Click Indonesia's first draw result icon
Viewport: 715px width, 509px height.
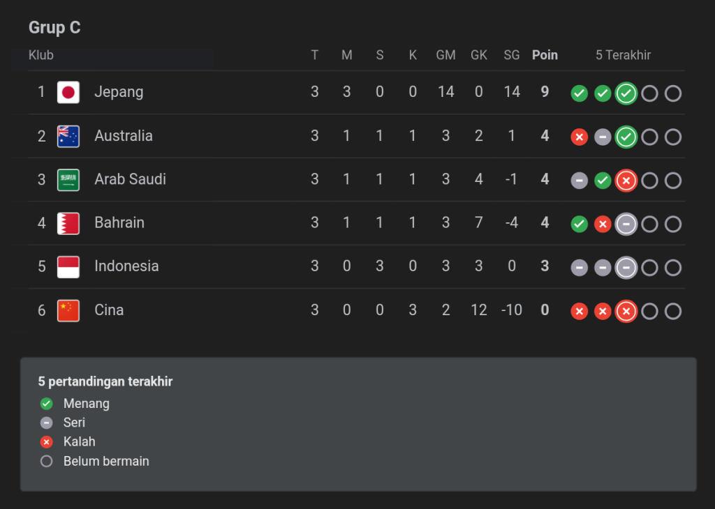[579, 268]
